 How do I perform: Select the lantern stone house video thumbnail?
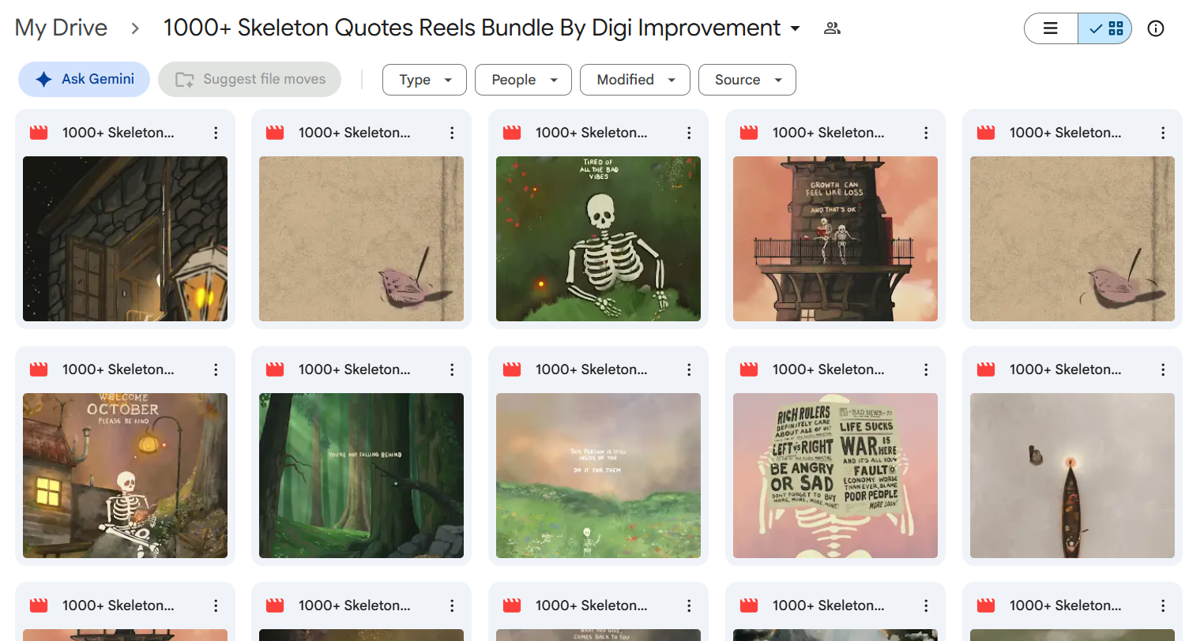tap(125, 238)
